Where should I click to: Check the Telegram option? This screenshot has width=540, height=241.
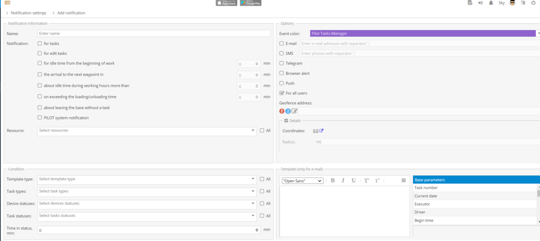(x=282, y=64)
